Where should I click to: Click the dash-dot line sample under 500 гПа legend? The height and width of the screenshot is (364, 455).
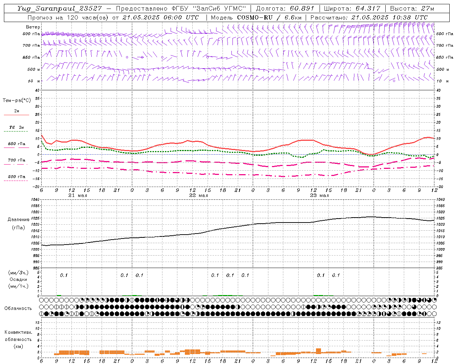[16, 181]
